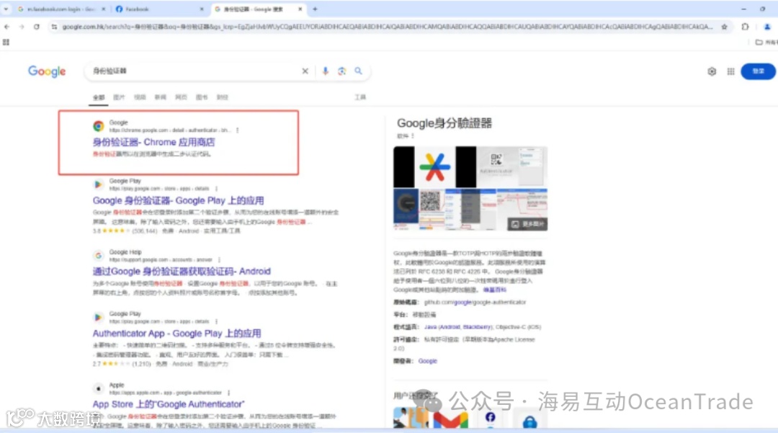Select the 图片 (Images) results tab
The image size is (778, 433).
pyautogui.click(x=119, y=97)
